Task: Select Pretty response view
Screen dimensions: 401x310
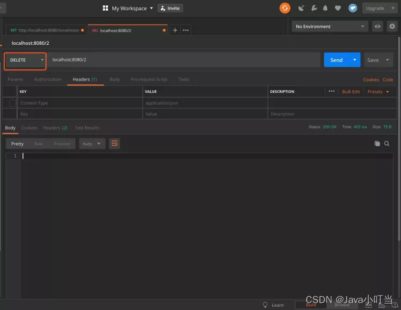Action: [18, 144]
